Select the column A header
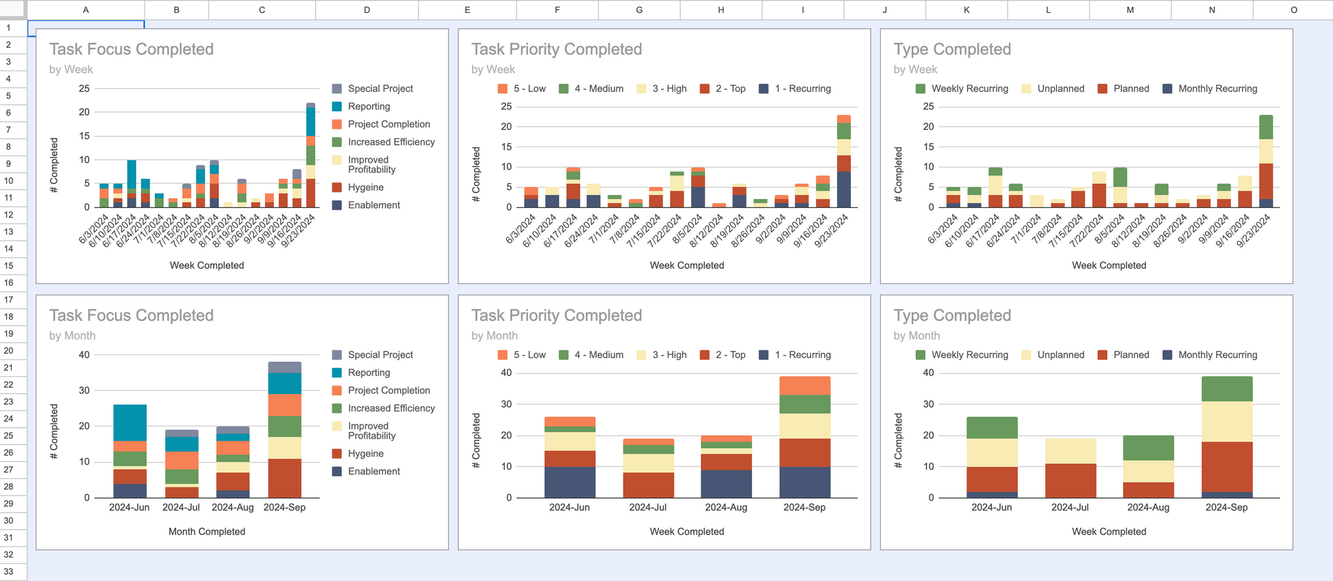This screenshot has width=1333, height=581. click(86, 10)
